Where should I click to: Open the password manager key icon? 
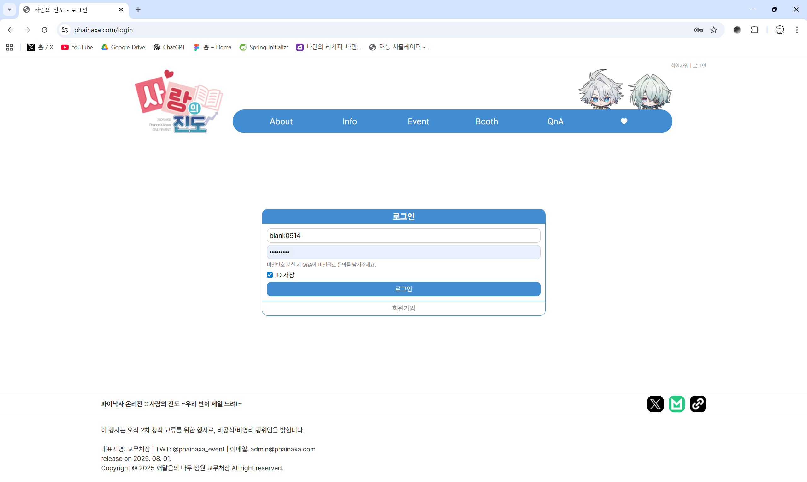698,30
